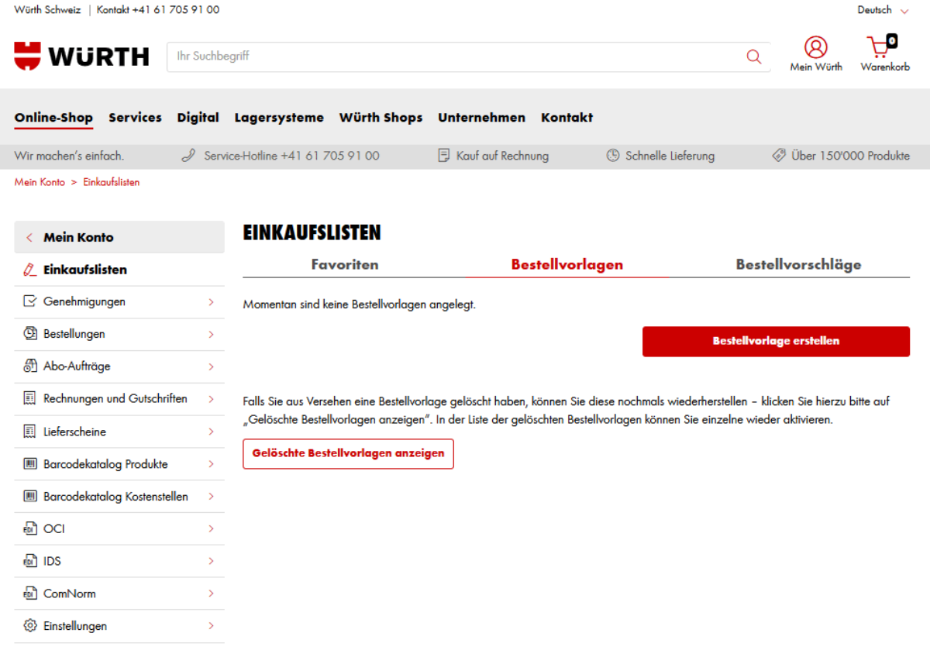The image size is (930, 664).
Task: Switch to the Bestellvorschläge tab
Action: [x=798, y=264]
